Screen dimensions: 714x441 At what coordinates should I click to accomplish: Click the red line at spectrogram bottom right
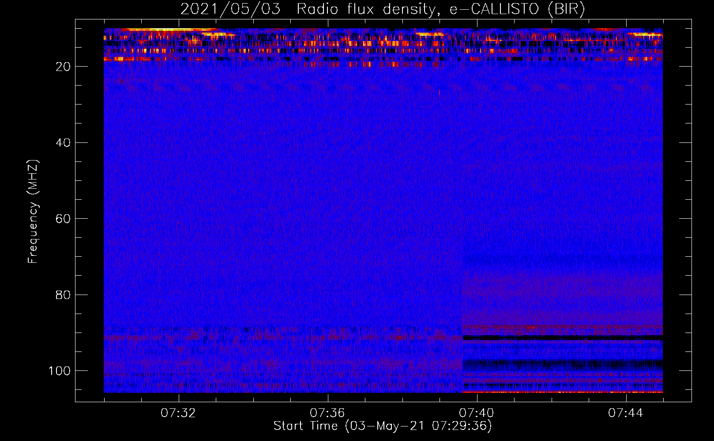[563, 392]
